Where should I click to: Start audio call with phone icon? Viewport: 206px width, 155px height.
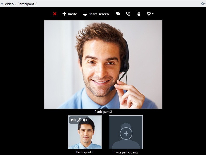coord(128,14)
